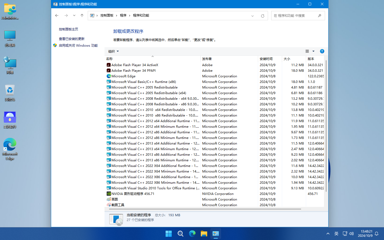Viewport: 384px width, 240px height.
Task: Click the Control Panel icon in address bar
Action: click(x=92, y=15)
